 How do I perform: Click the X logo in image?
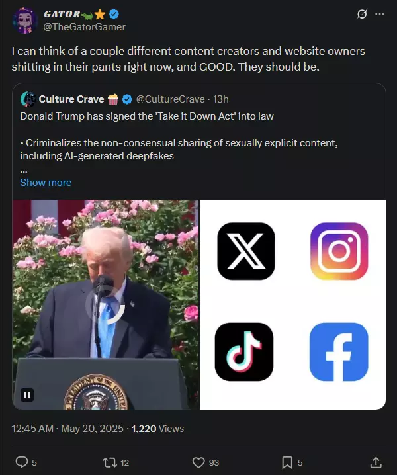(246, 251)
